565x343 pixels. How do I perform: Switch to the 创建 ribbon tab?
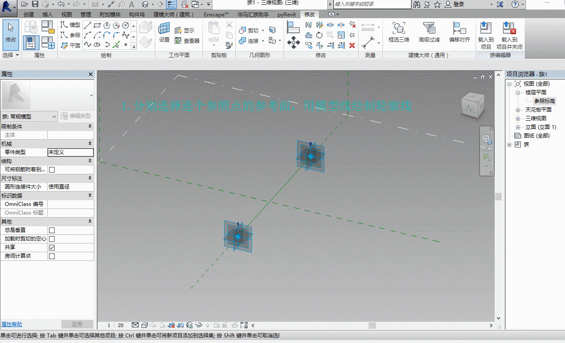(29, 14)
